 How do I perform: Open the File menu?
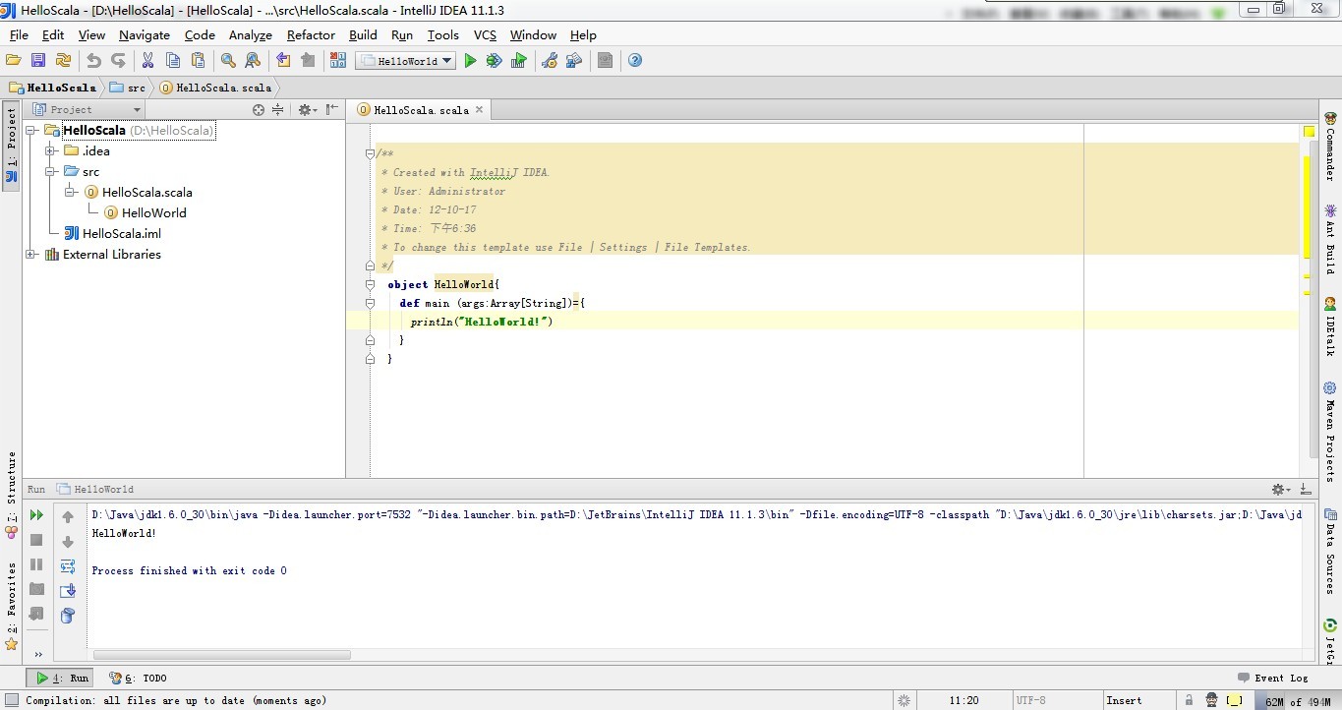[x=19, y=34]
